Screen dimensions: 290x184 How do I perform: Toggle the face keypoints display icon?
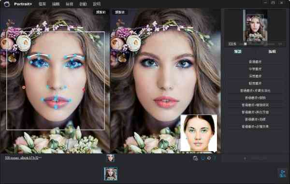(x=203, y=158)
